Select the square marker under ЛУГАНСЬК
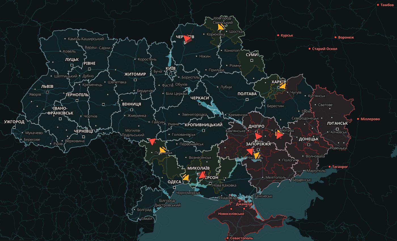397x241 pixels. pyautogui.click(x=337, y=129)
